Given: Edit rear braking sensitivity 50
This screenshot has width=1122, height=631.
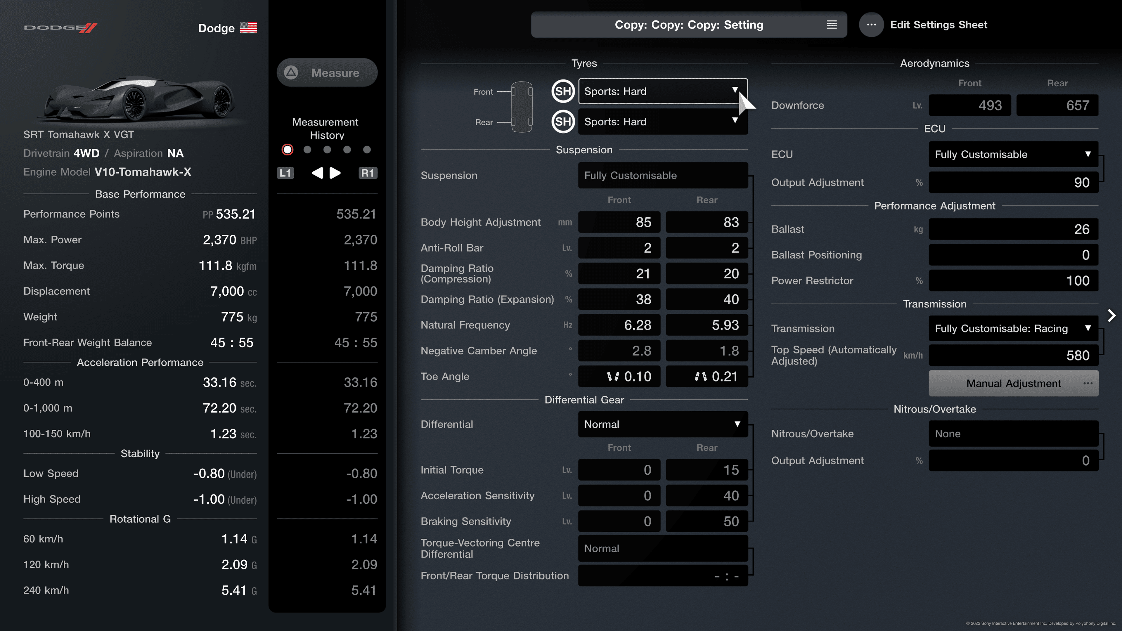Looking at the screenshot, I should (x=707, y=521).
